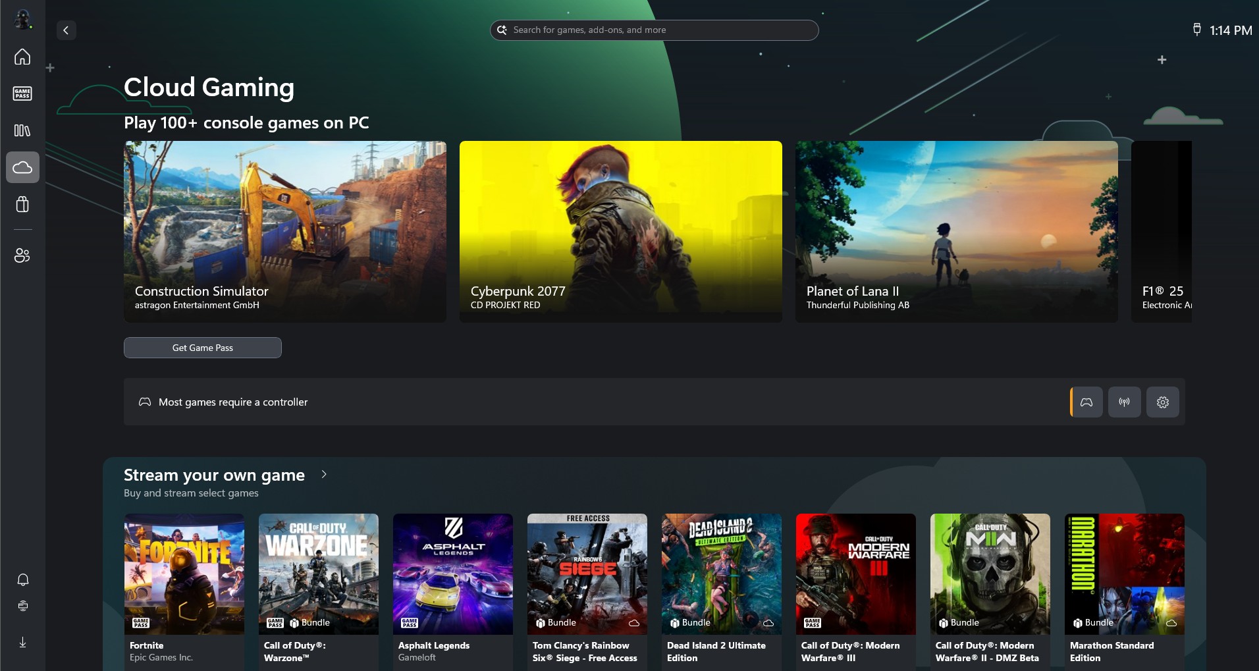The height and width of the screenshot is (671, 1259).
Task: Click the Cloud Gaming cloud icon
Action: [x=22, y=167]
